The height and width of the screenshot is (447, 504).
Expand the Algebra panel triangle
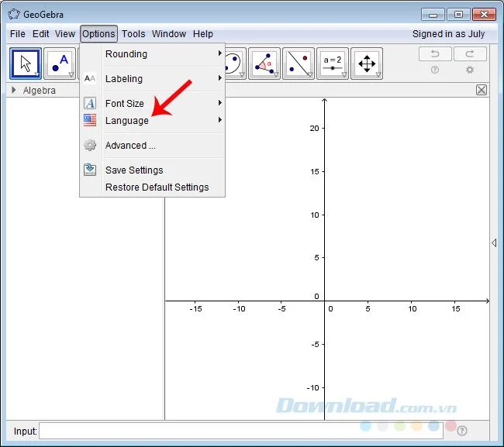coord(13,90)
